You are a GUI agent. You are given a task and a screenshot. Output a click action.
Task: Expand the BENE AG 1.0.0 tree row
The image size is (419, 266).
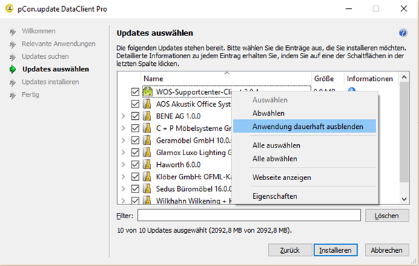[x=123, y=116]
